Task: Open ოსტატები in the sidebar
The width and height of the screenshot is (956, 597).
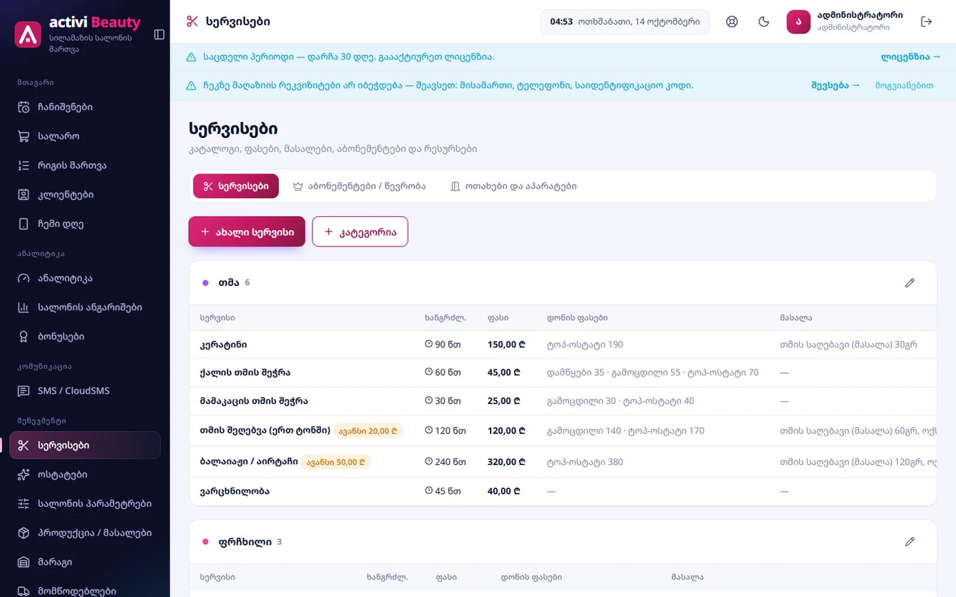Action: point(85,475)
